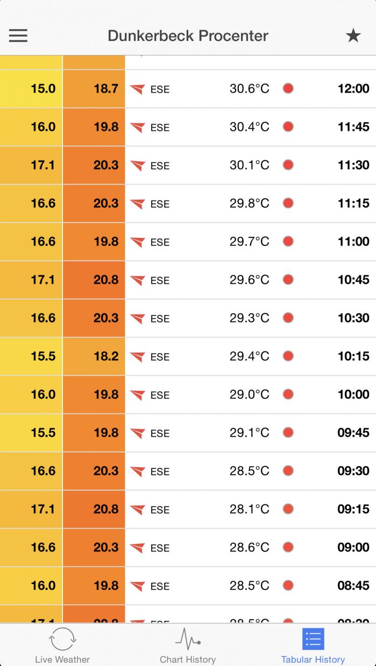The image size is (376, 666).
Task: Click the 20.8 orange cell at 09:15
Action: [x=94, y=509]
